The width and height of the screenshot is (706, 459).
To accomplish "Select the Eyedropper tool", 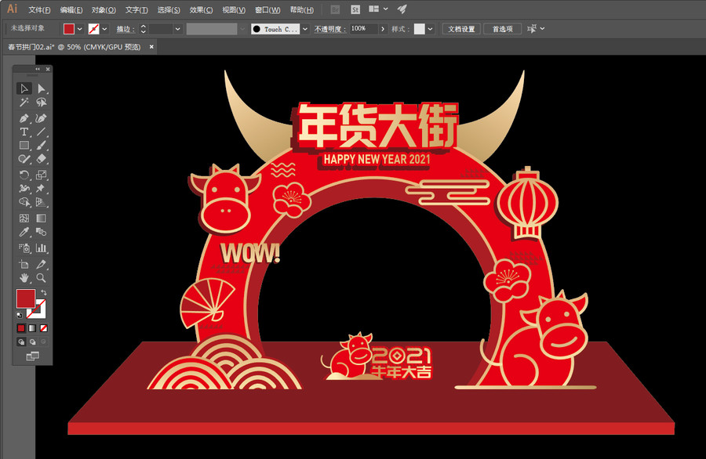I will pyautogui.click(x=24, y=232).
